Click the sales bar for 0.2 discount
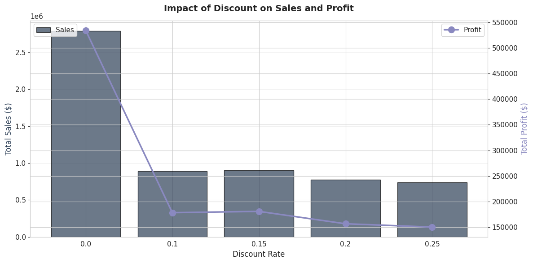The width and height of the screenshot is (533, 263). click(346, 208)
